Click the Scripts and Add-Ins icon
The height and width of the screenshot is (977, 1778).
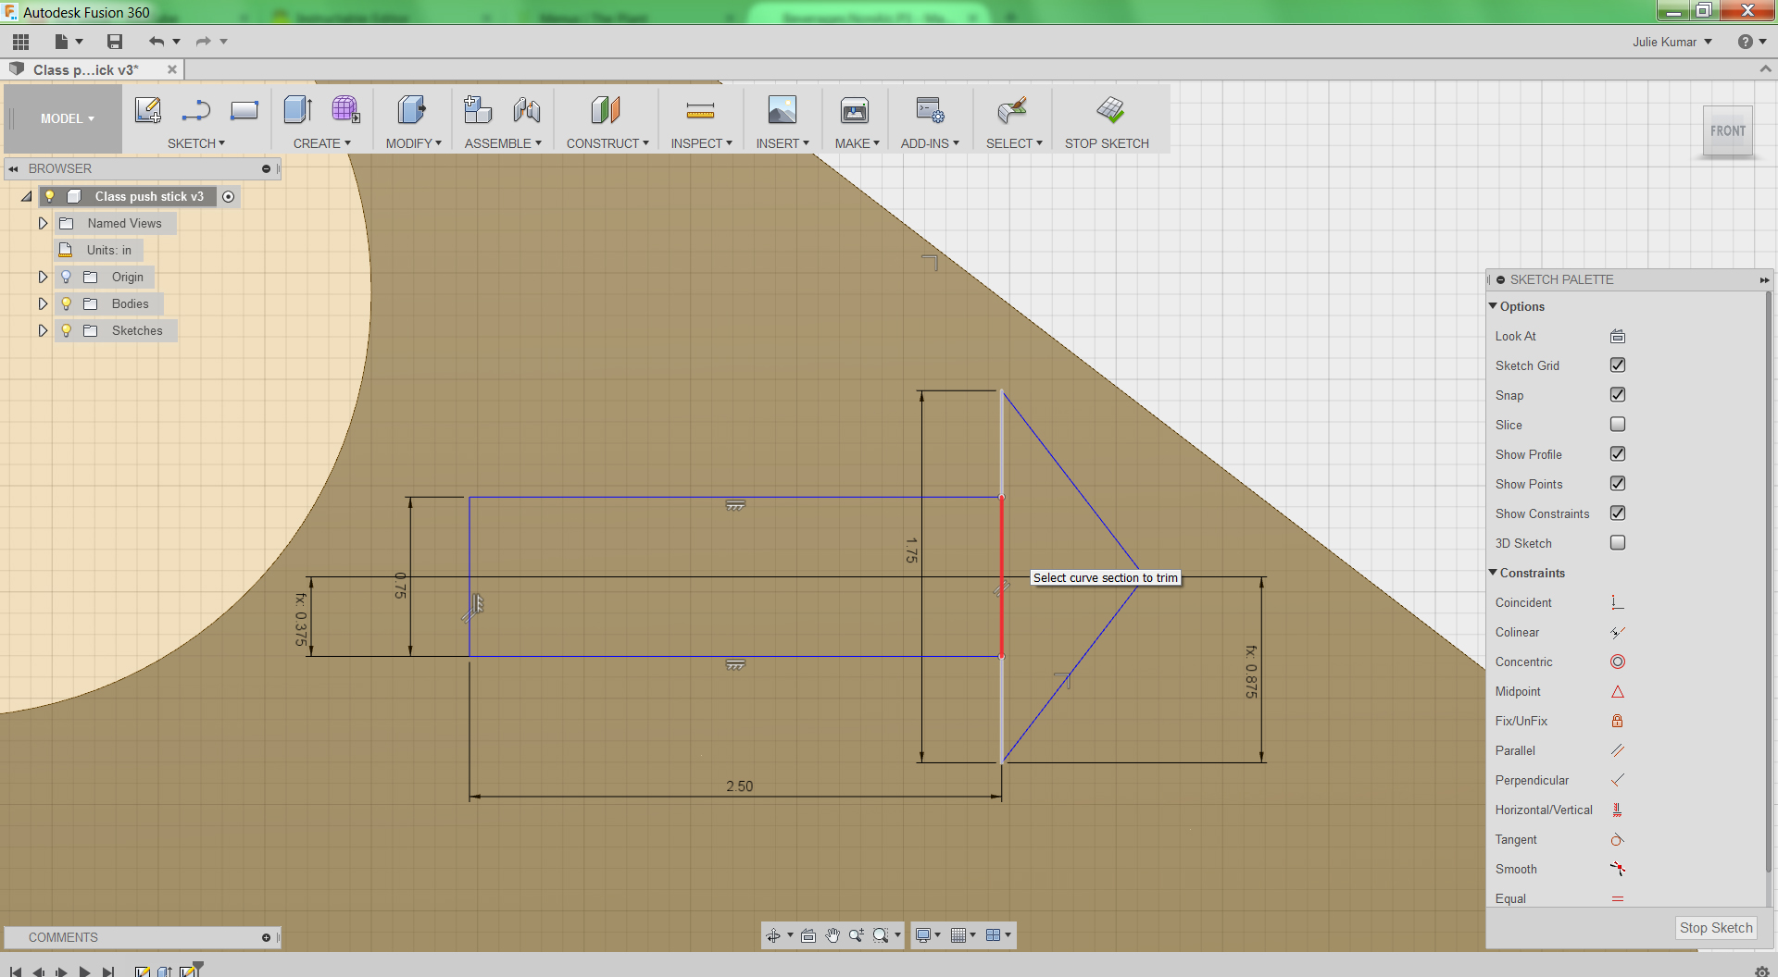(930, 110)
